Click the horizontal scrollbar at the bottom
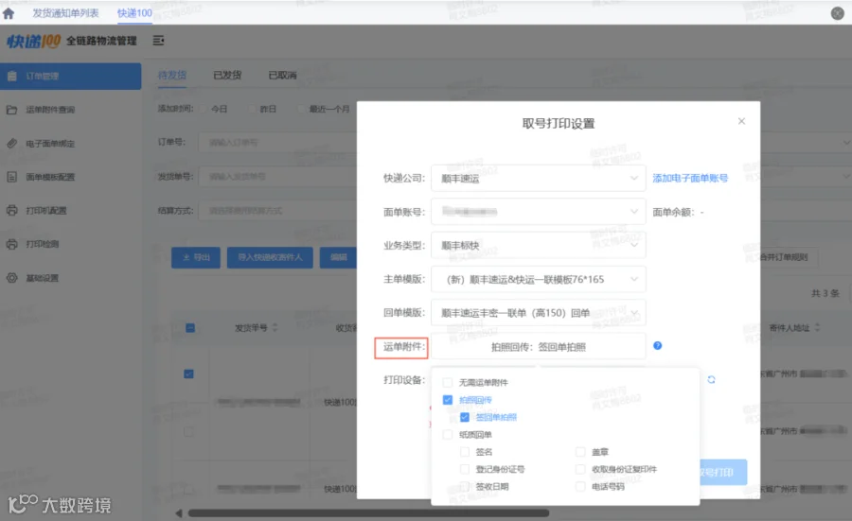 click(368, 512)
